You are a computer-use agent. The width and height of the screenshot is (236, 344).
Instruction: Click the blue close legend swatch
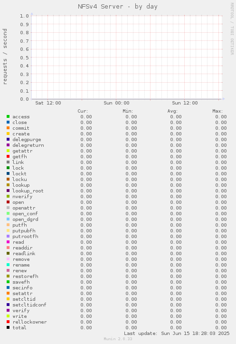[x=8, y=122]
